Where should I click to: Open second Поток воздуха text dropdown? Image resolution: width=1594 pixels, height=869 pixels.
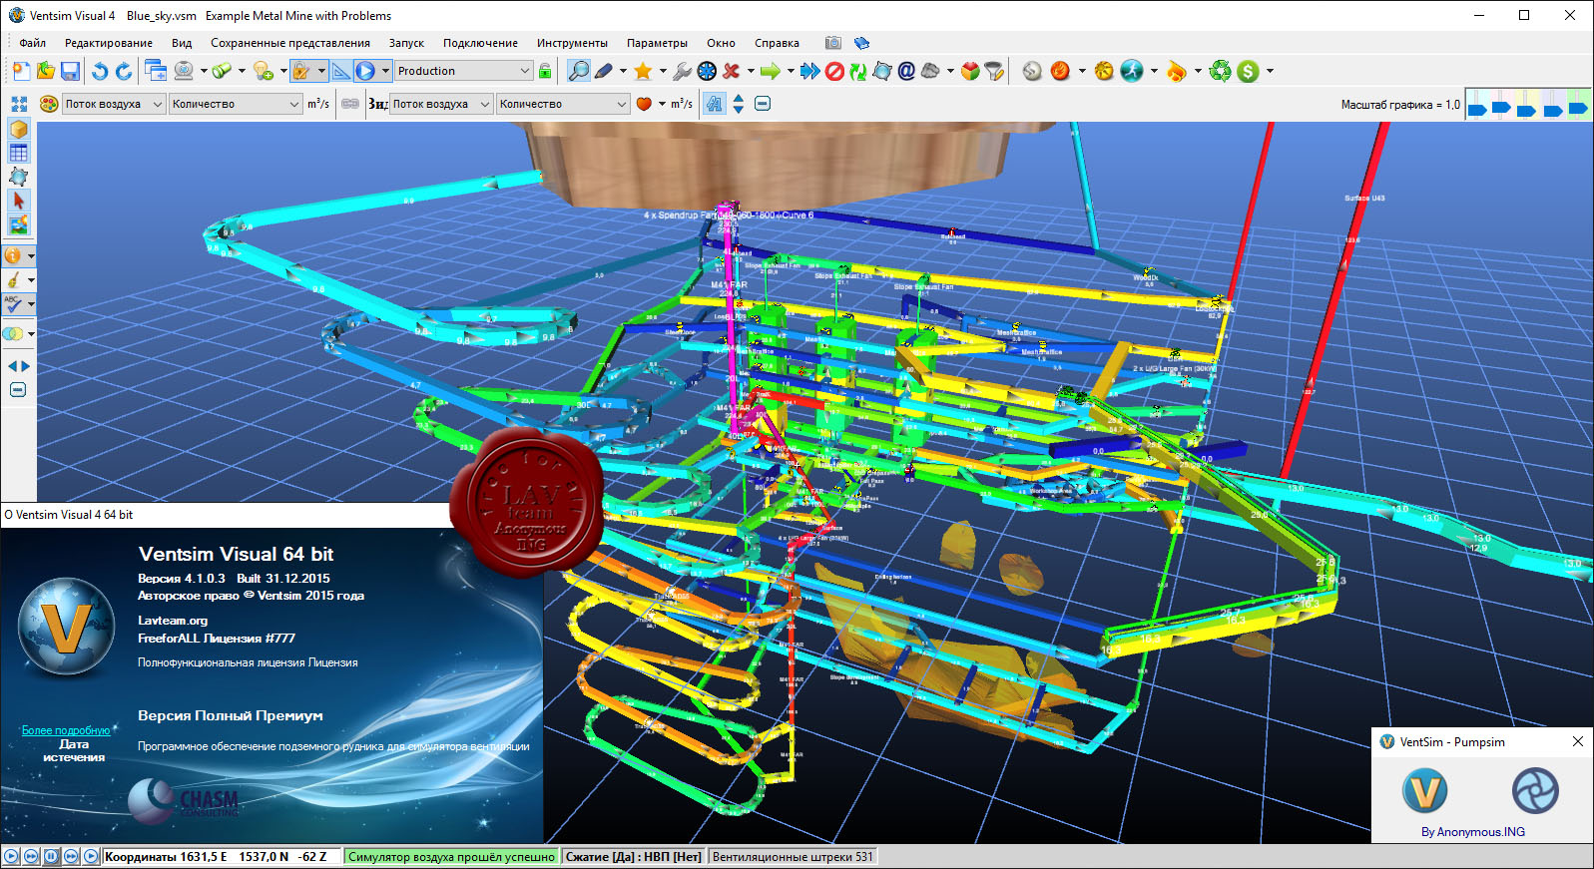(441, 104)
